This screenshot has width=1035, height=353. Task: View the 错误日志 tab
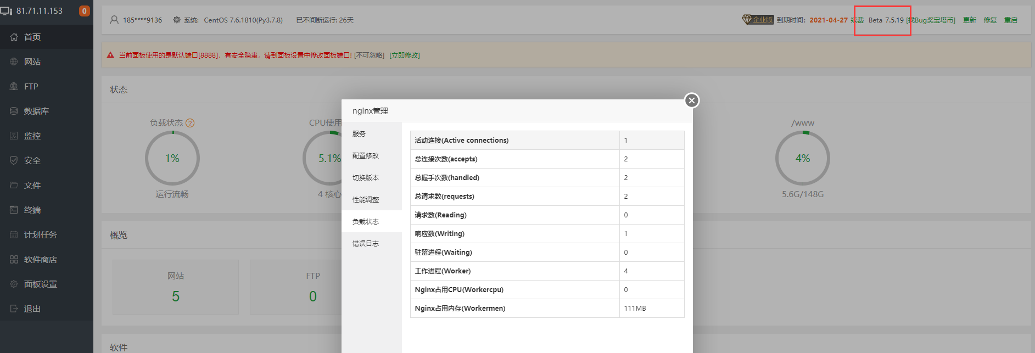tap(372, 243)
